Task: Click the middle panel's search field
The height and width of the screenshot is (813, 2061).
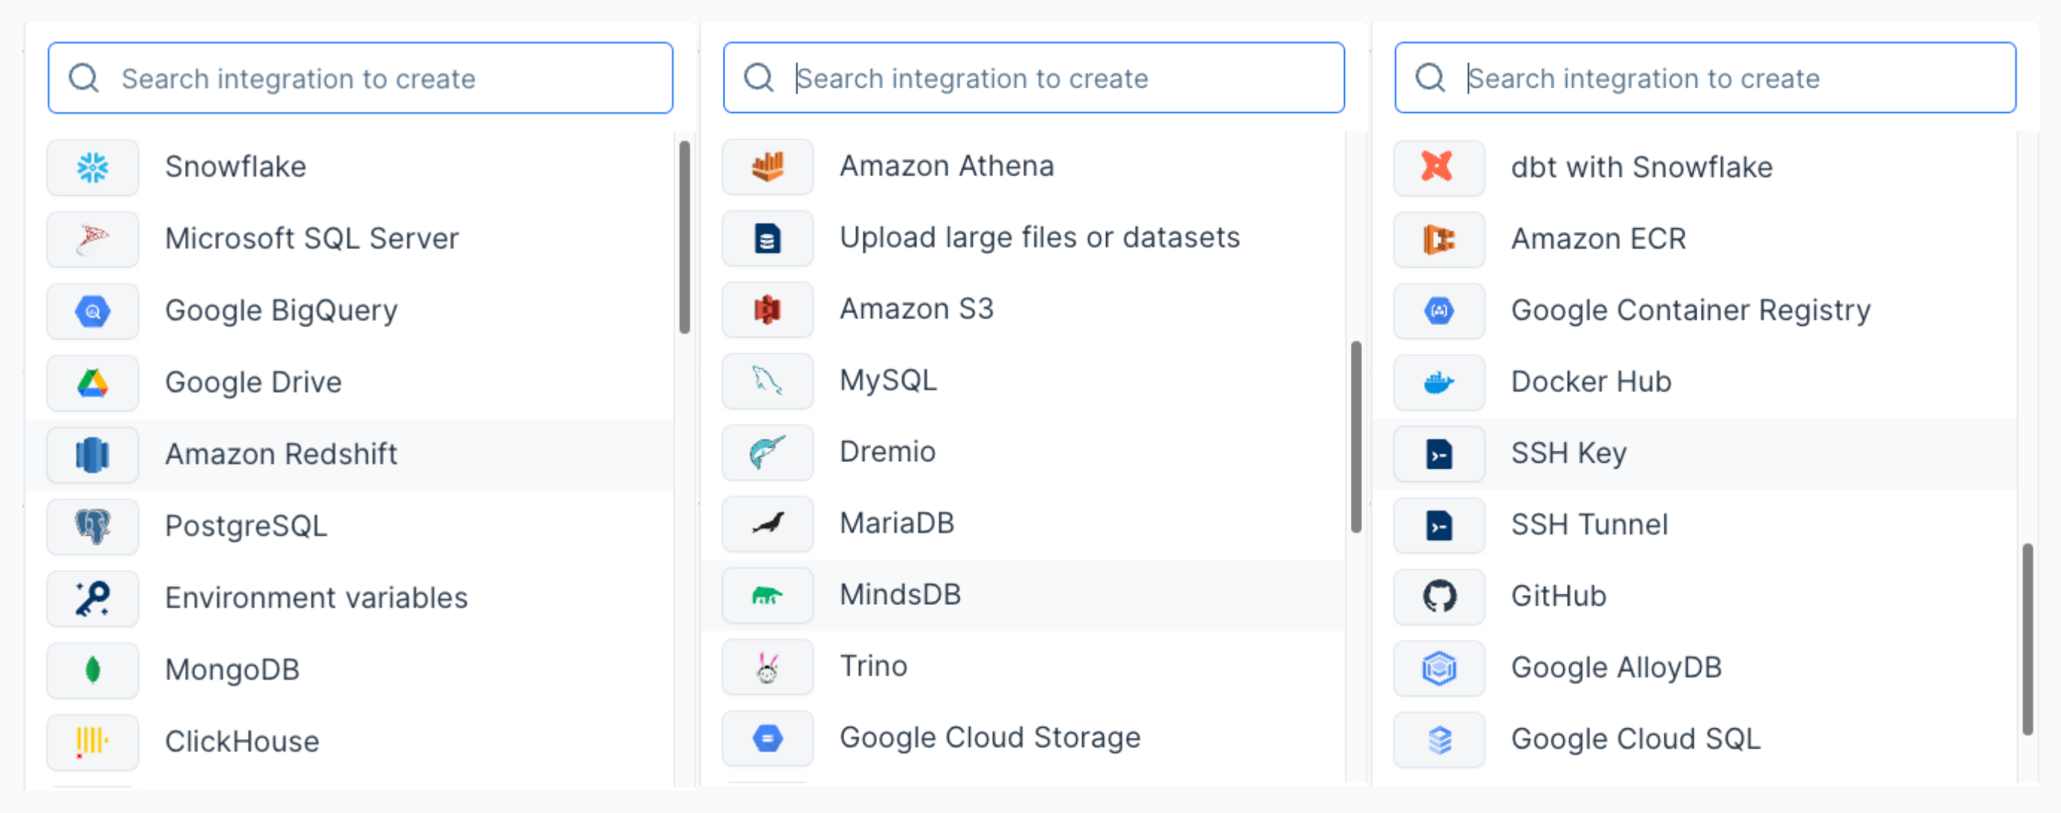Action: click(x=1032, y=79)
